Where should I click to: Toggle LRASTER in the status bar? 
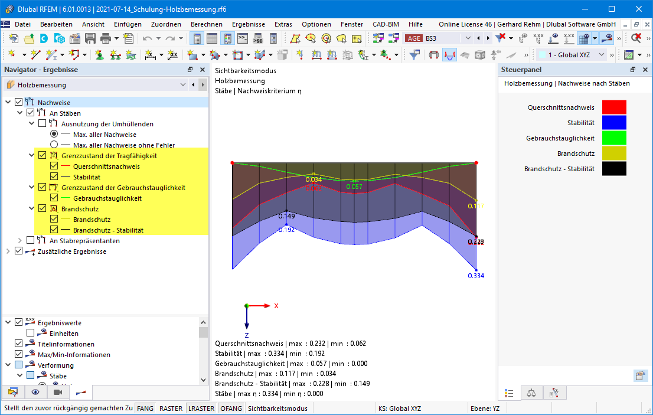point(201,409)
